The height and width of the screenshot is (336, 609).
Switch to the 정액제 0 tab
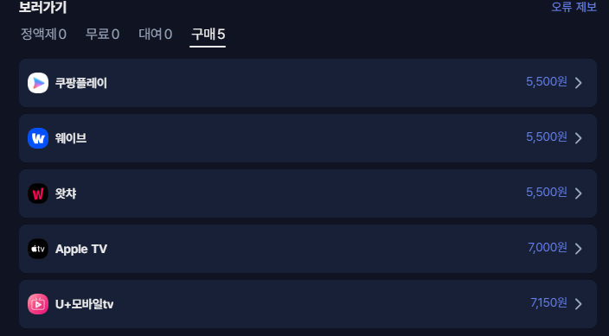(43, 35)
